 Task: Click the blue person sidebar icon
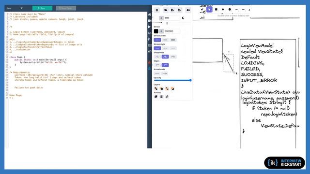149,68
